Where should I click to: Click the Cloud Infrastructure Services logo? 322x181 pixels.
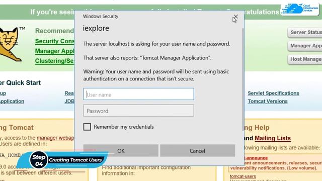coord(300,9)
